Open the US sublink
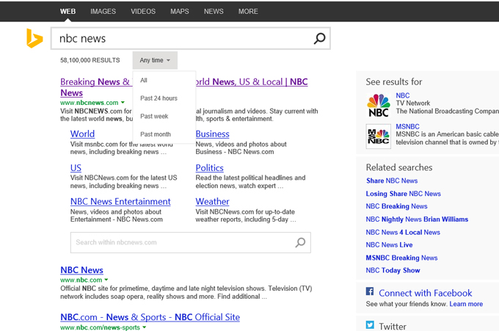Image resolution: width=499 pixels, height=331 pixels. point(76,168)
